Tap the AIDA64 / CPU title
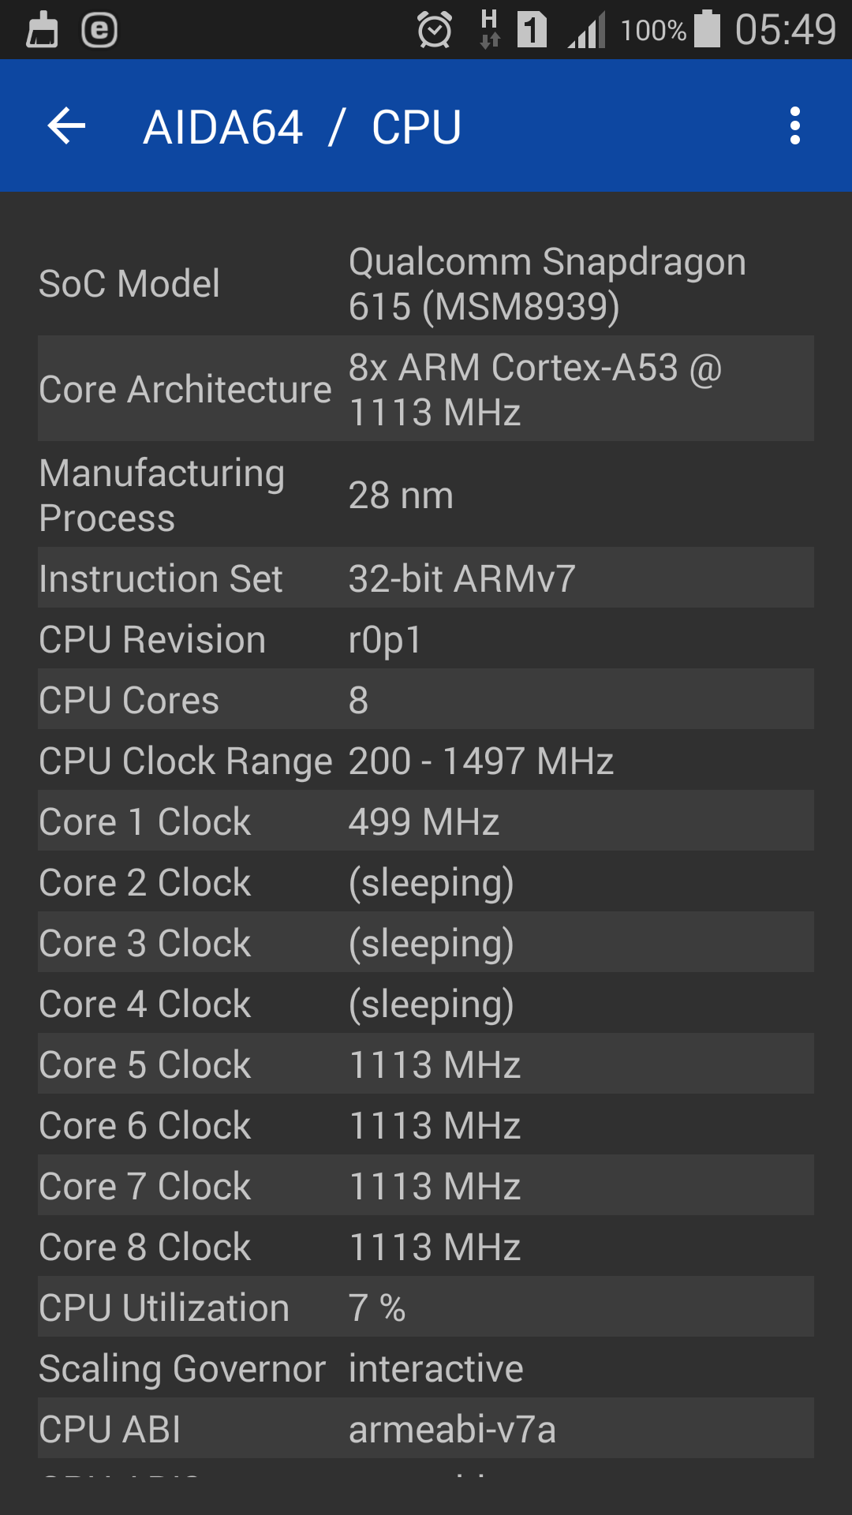Image resolution: width=852 pixels, height=1515 pixels. click(x=302, y=127)
